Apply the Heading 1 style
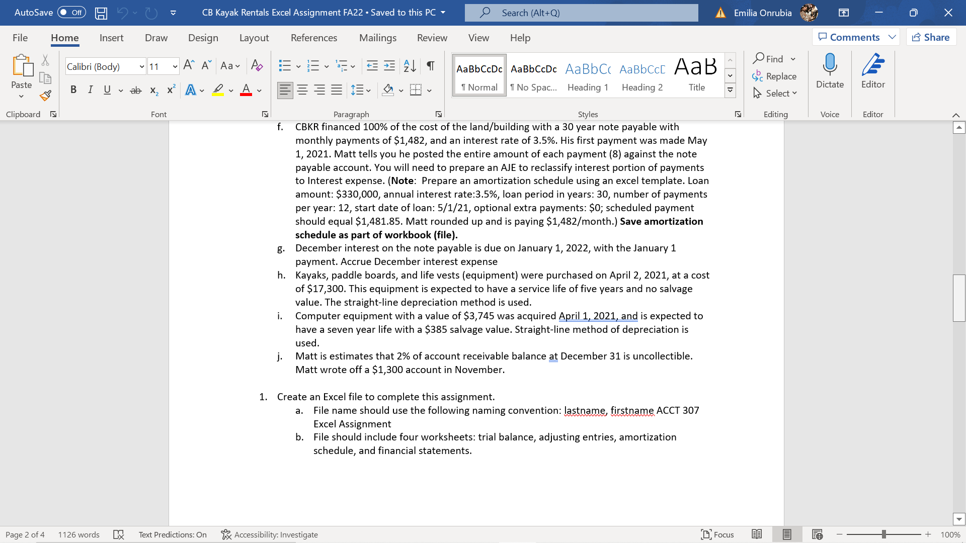Screen dimensions: 966x543 (x=588, y=75)
